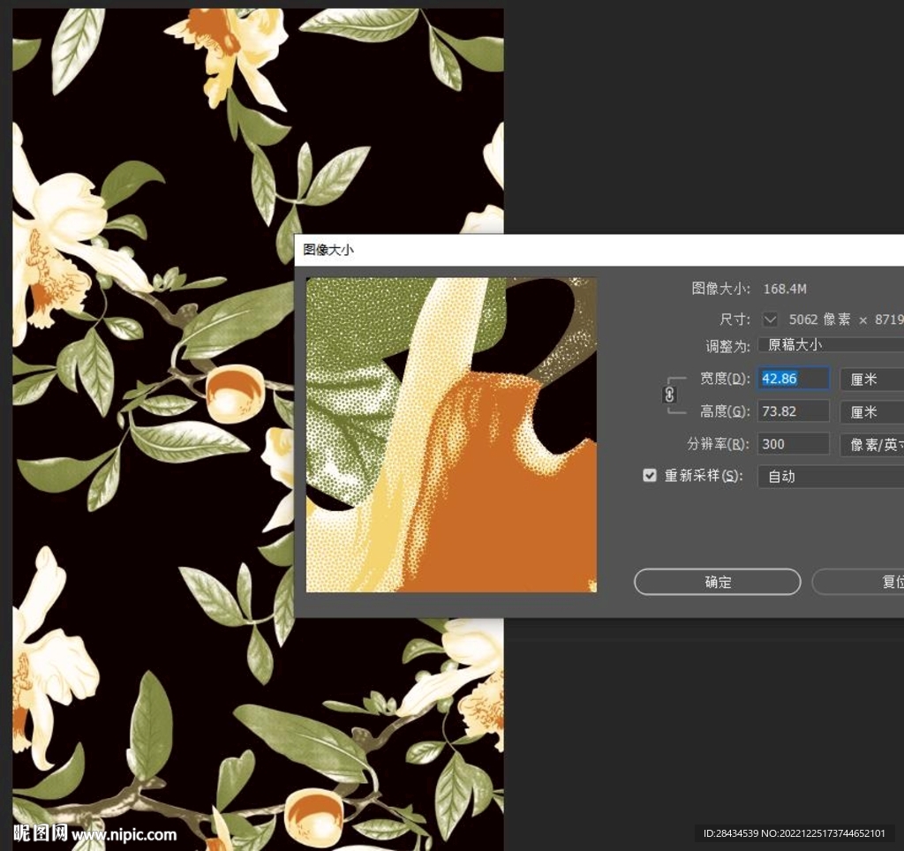Click the 高度 height field 73.82

[794, 411]
